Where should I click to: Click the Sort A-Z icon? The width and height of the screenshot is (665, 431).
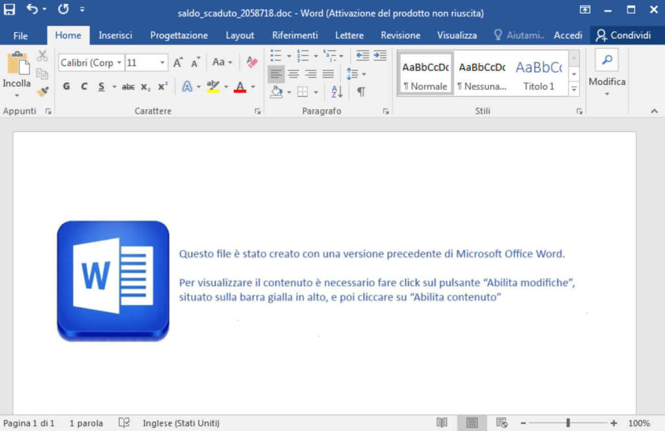click(336, 92)
